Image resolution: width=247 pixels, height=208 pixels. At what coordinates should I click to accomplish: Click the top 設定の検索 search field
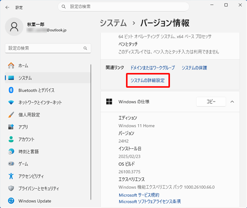123,6
